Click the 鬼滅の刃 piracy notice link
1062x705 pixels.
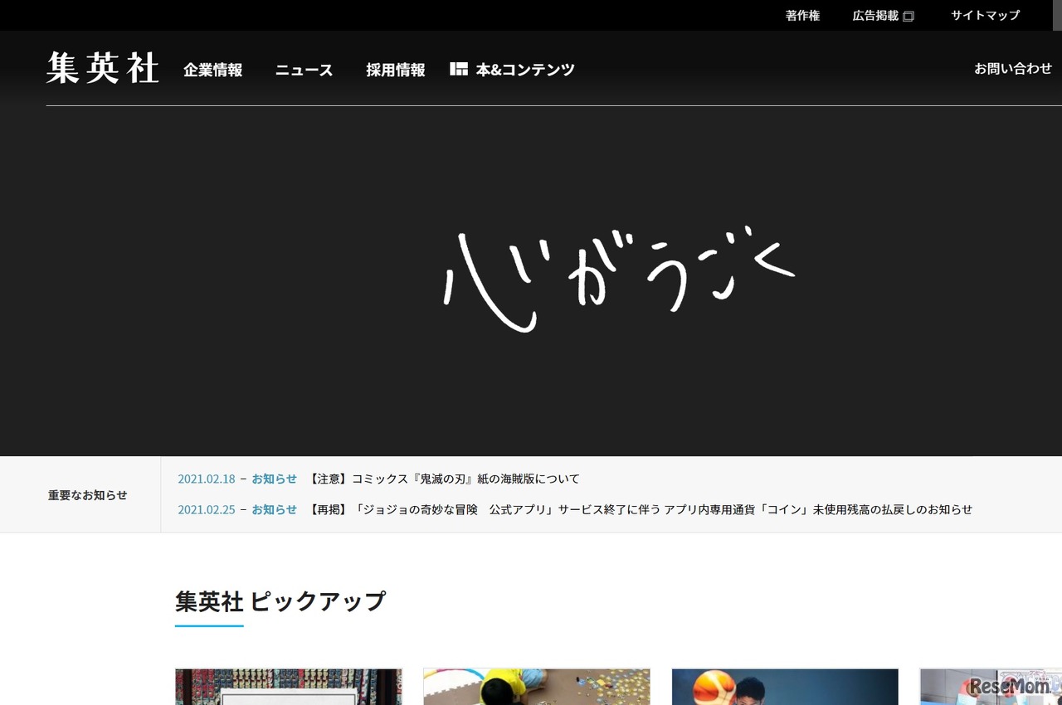coord(446,479)
